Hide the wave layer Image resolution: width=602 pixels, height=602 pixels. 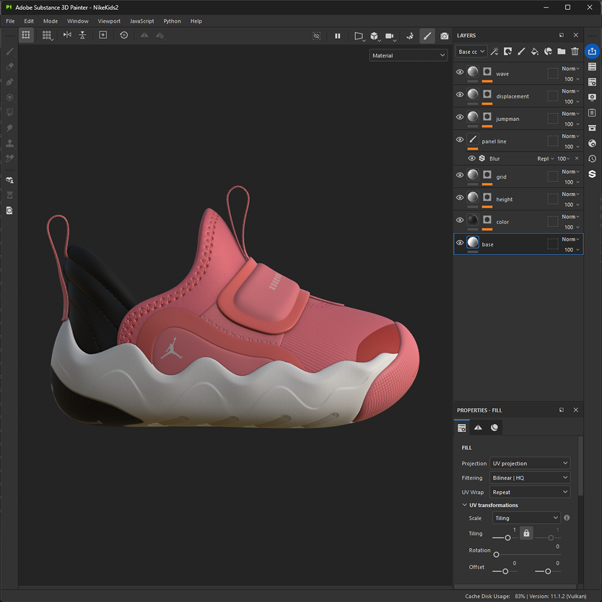pyautogui.click(x=460, y=72)
